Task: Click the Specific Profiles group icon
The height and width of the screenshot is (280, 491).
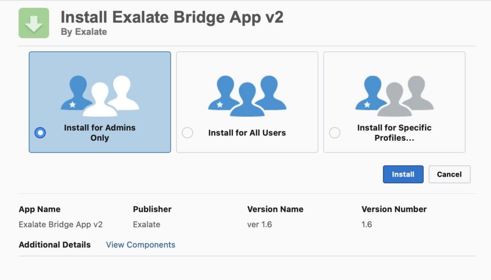Action: pyautogui.click(x=394, y=96)
